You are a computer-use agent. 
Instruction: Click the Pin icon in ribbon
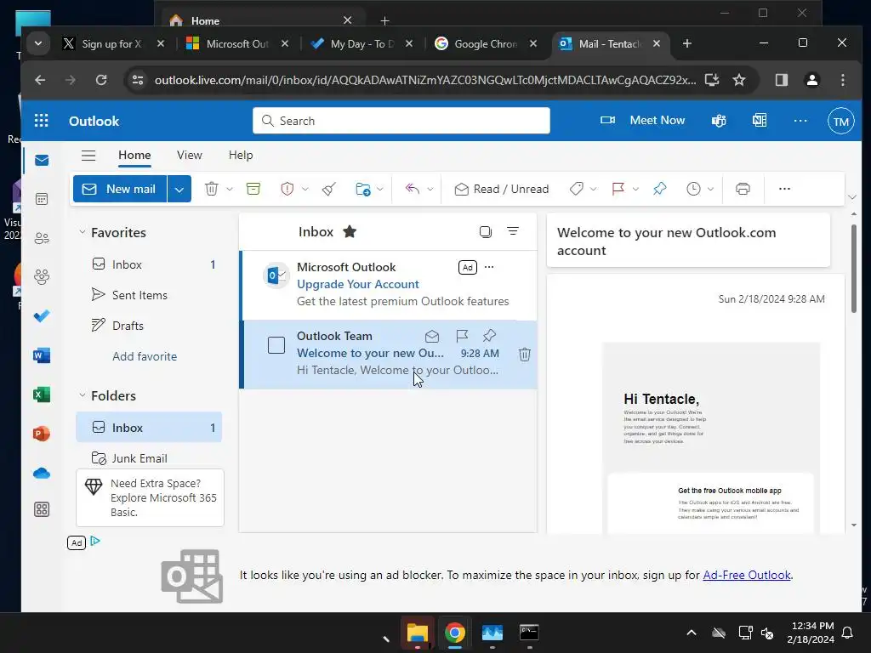(x=659, y=189)
